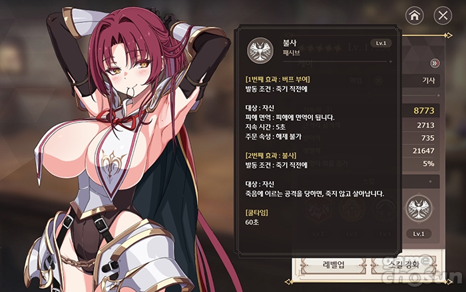Click the 2713 attack stat row
This screenshot has height=292, width=466.
click(421, 125)
